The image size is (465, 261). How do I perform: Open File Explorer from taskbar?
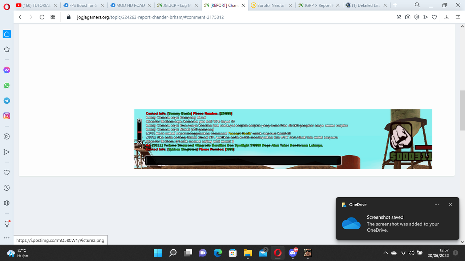248,253
